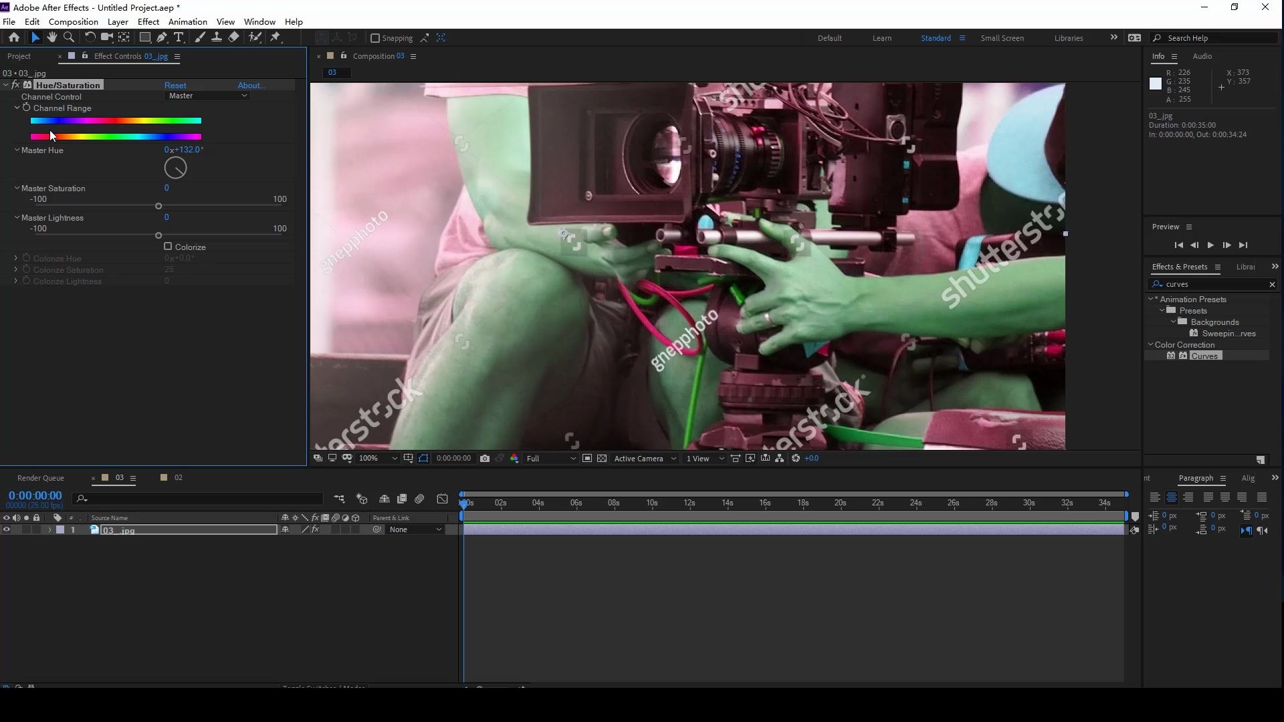Viewport: 1284px width, 722px height.
Task: Select the Rectangle shape tool
Action: 144,37
